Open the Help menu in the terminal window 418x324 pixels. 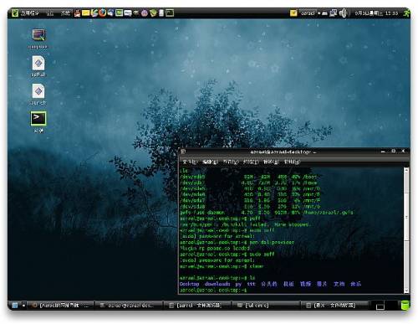pos(292,162)
